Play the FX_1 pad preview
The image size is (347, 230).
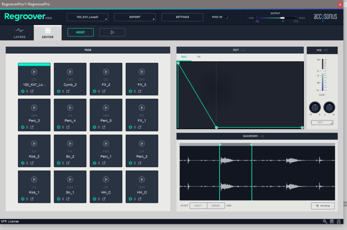click(x=142, y=108)
